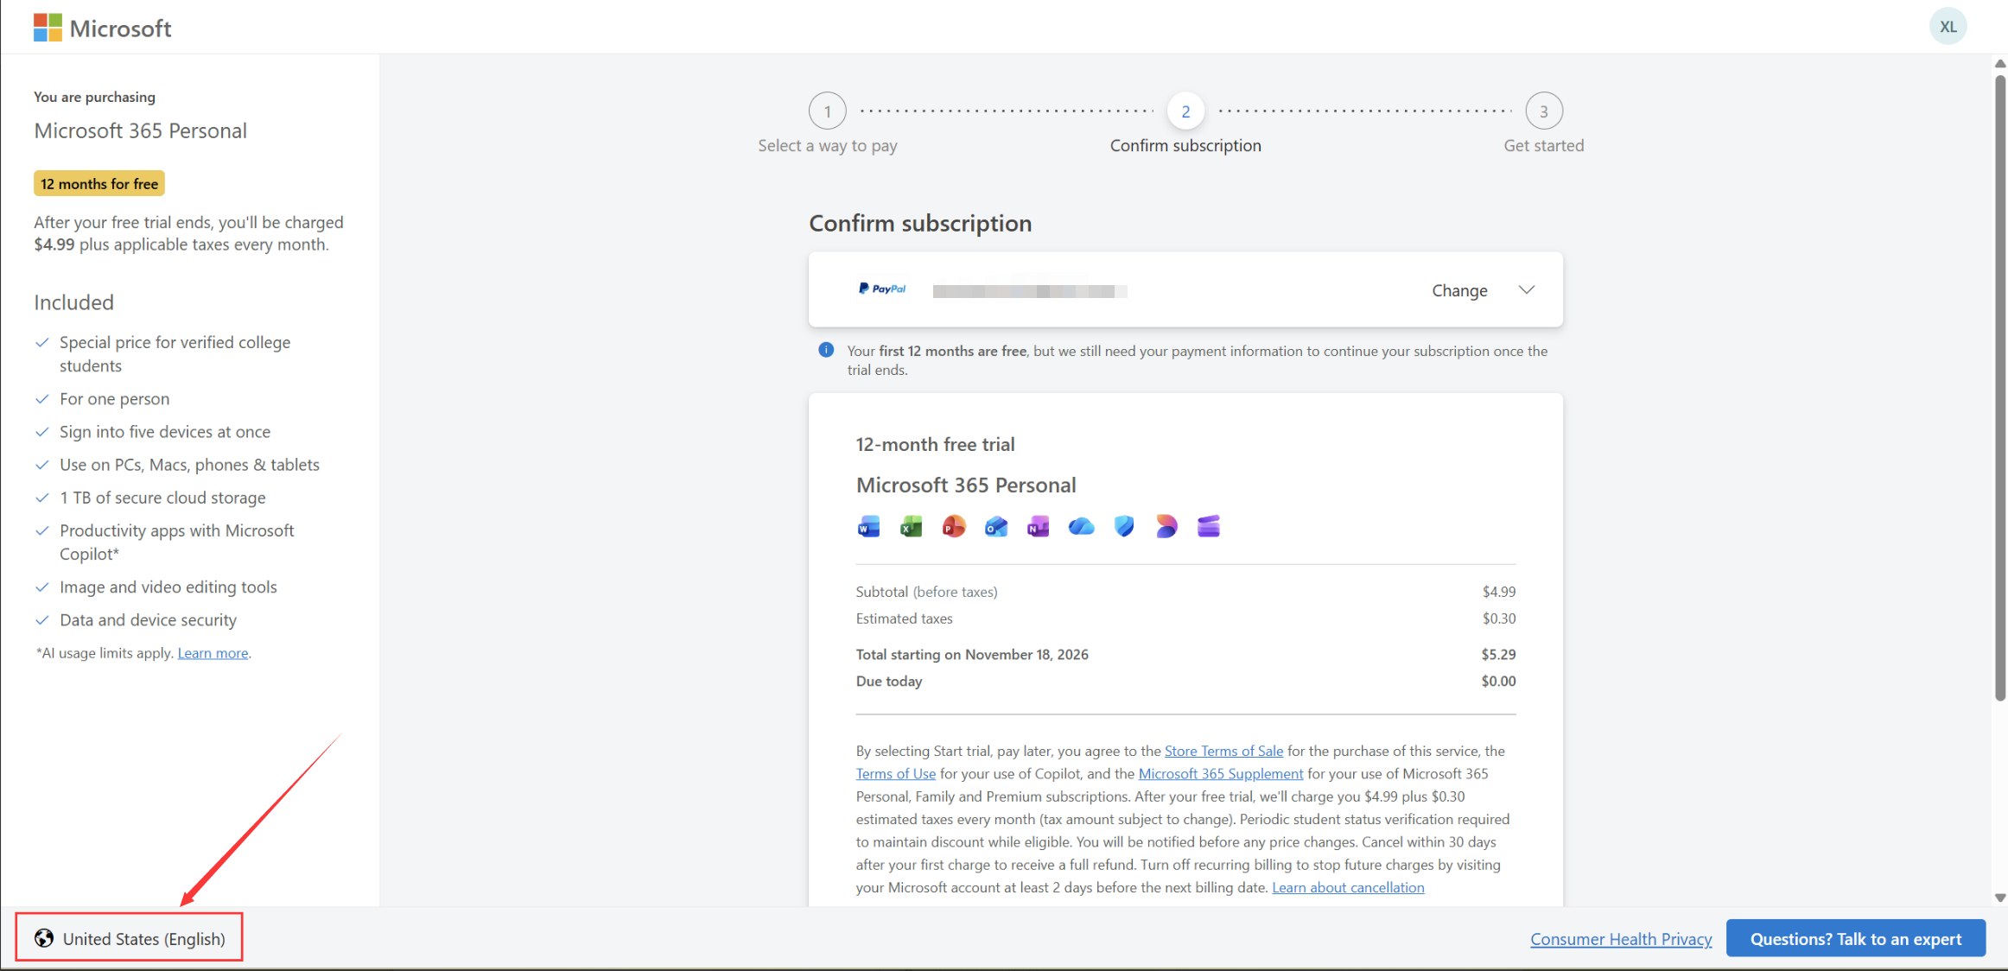The image size is (2008, 971).
Task: Click the Excel app icon
Action: click(x=911, y=526)
